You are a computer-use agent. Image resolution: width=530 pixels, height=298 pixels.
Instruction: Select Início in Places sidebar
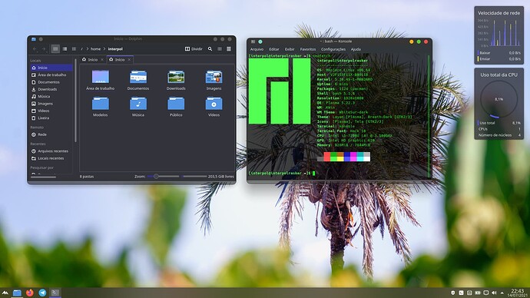point(51,68)
